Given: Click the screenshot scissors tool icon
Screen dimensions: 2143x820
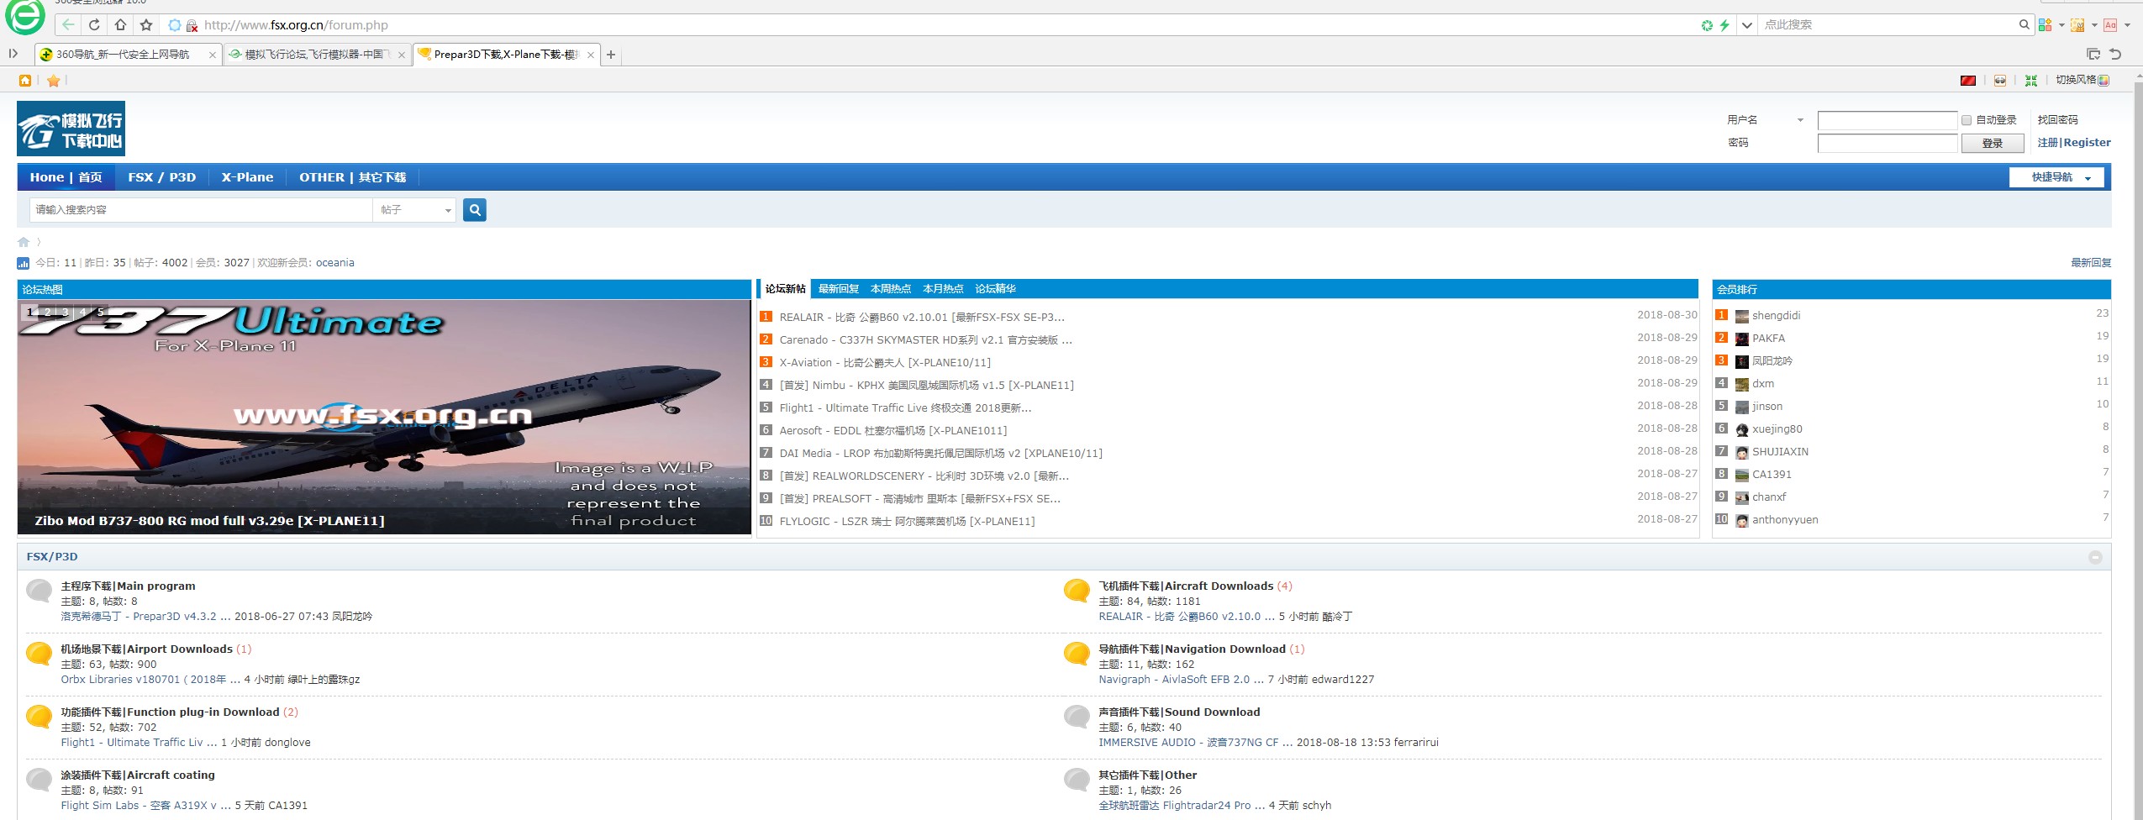Looking at the screenshot, I should click(2077, 25).
